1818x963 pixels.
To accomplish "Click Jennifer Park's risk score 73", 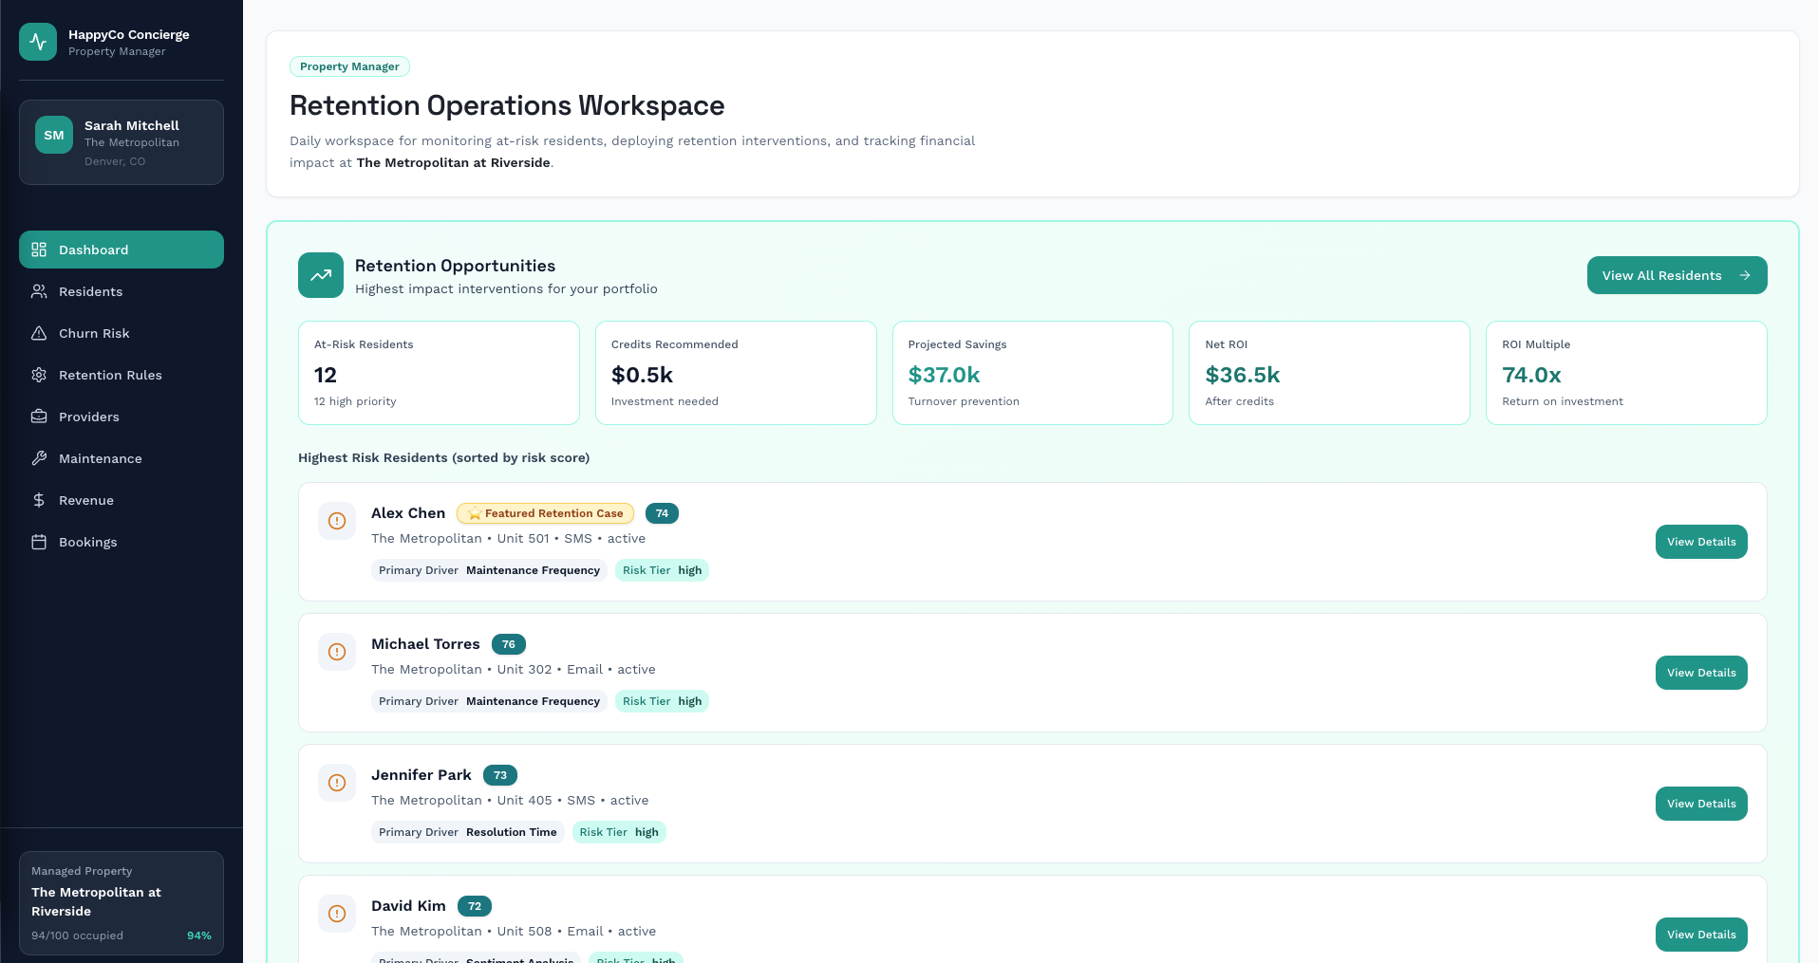I will [500, 775].
